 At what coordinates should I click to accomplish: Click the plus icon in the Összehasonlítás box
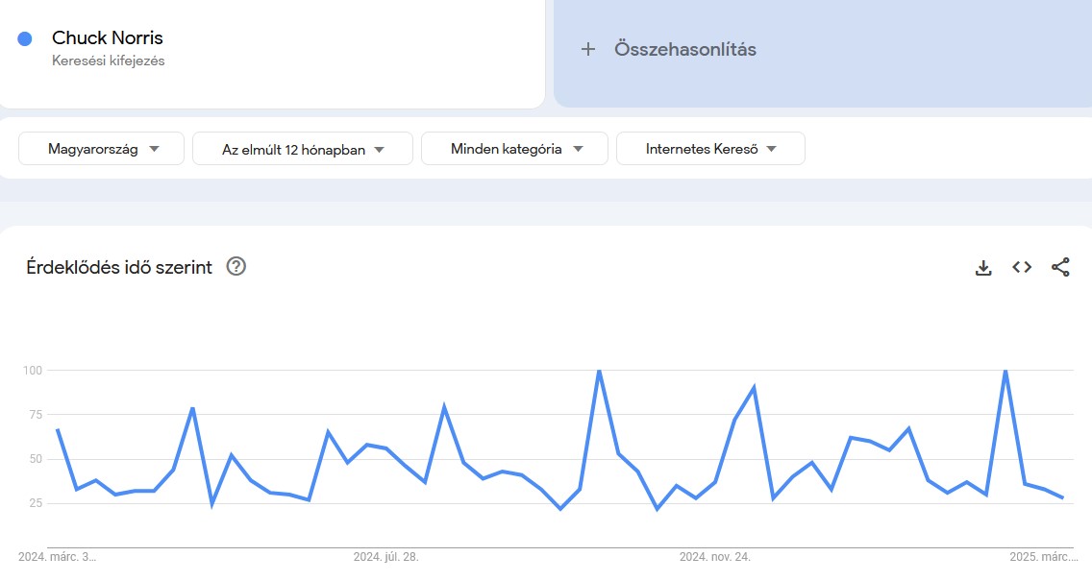[x=588, y=49]
